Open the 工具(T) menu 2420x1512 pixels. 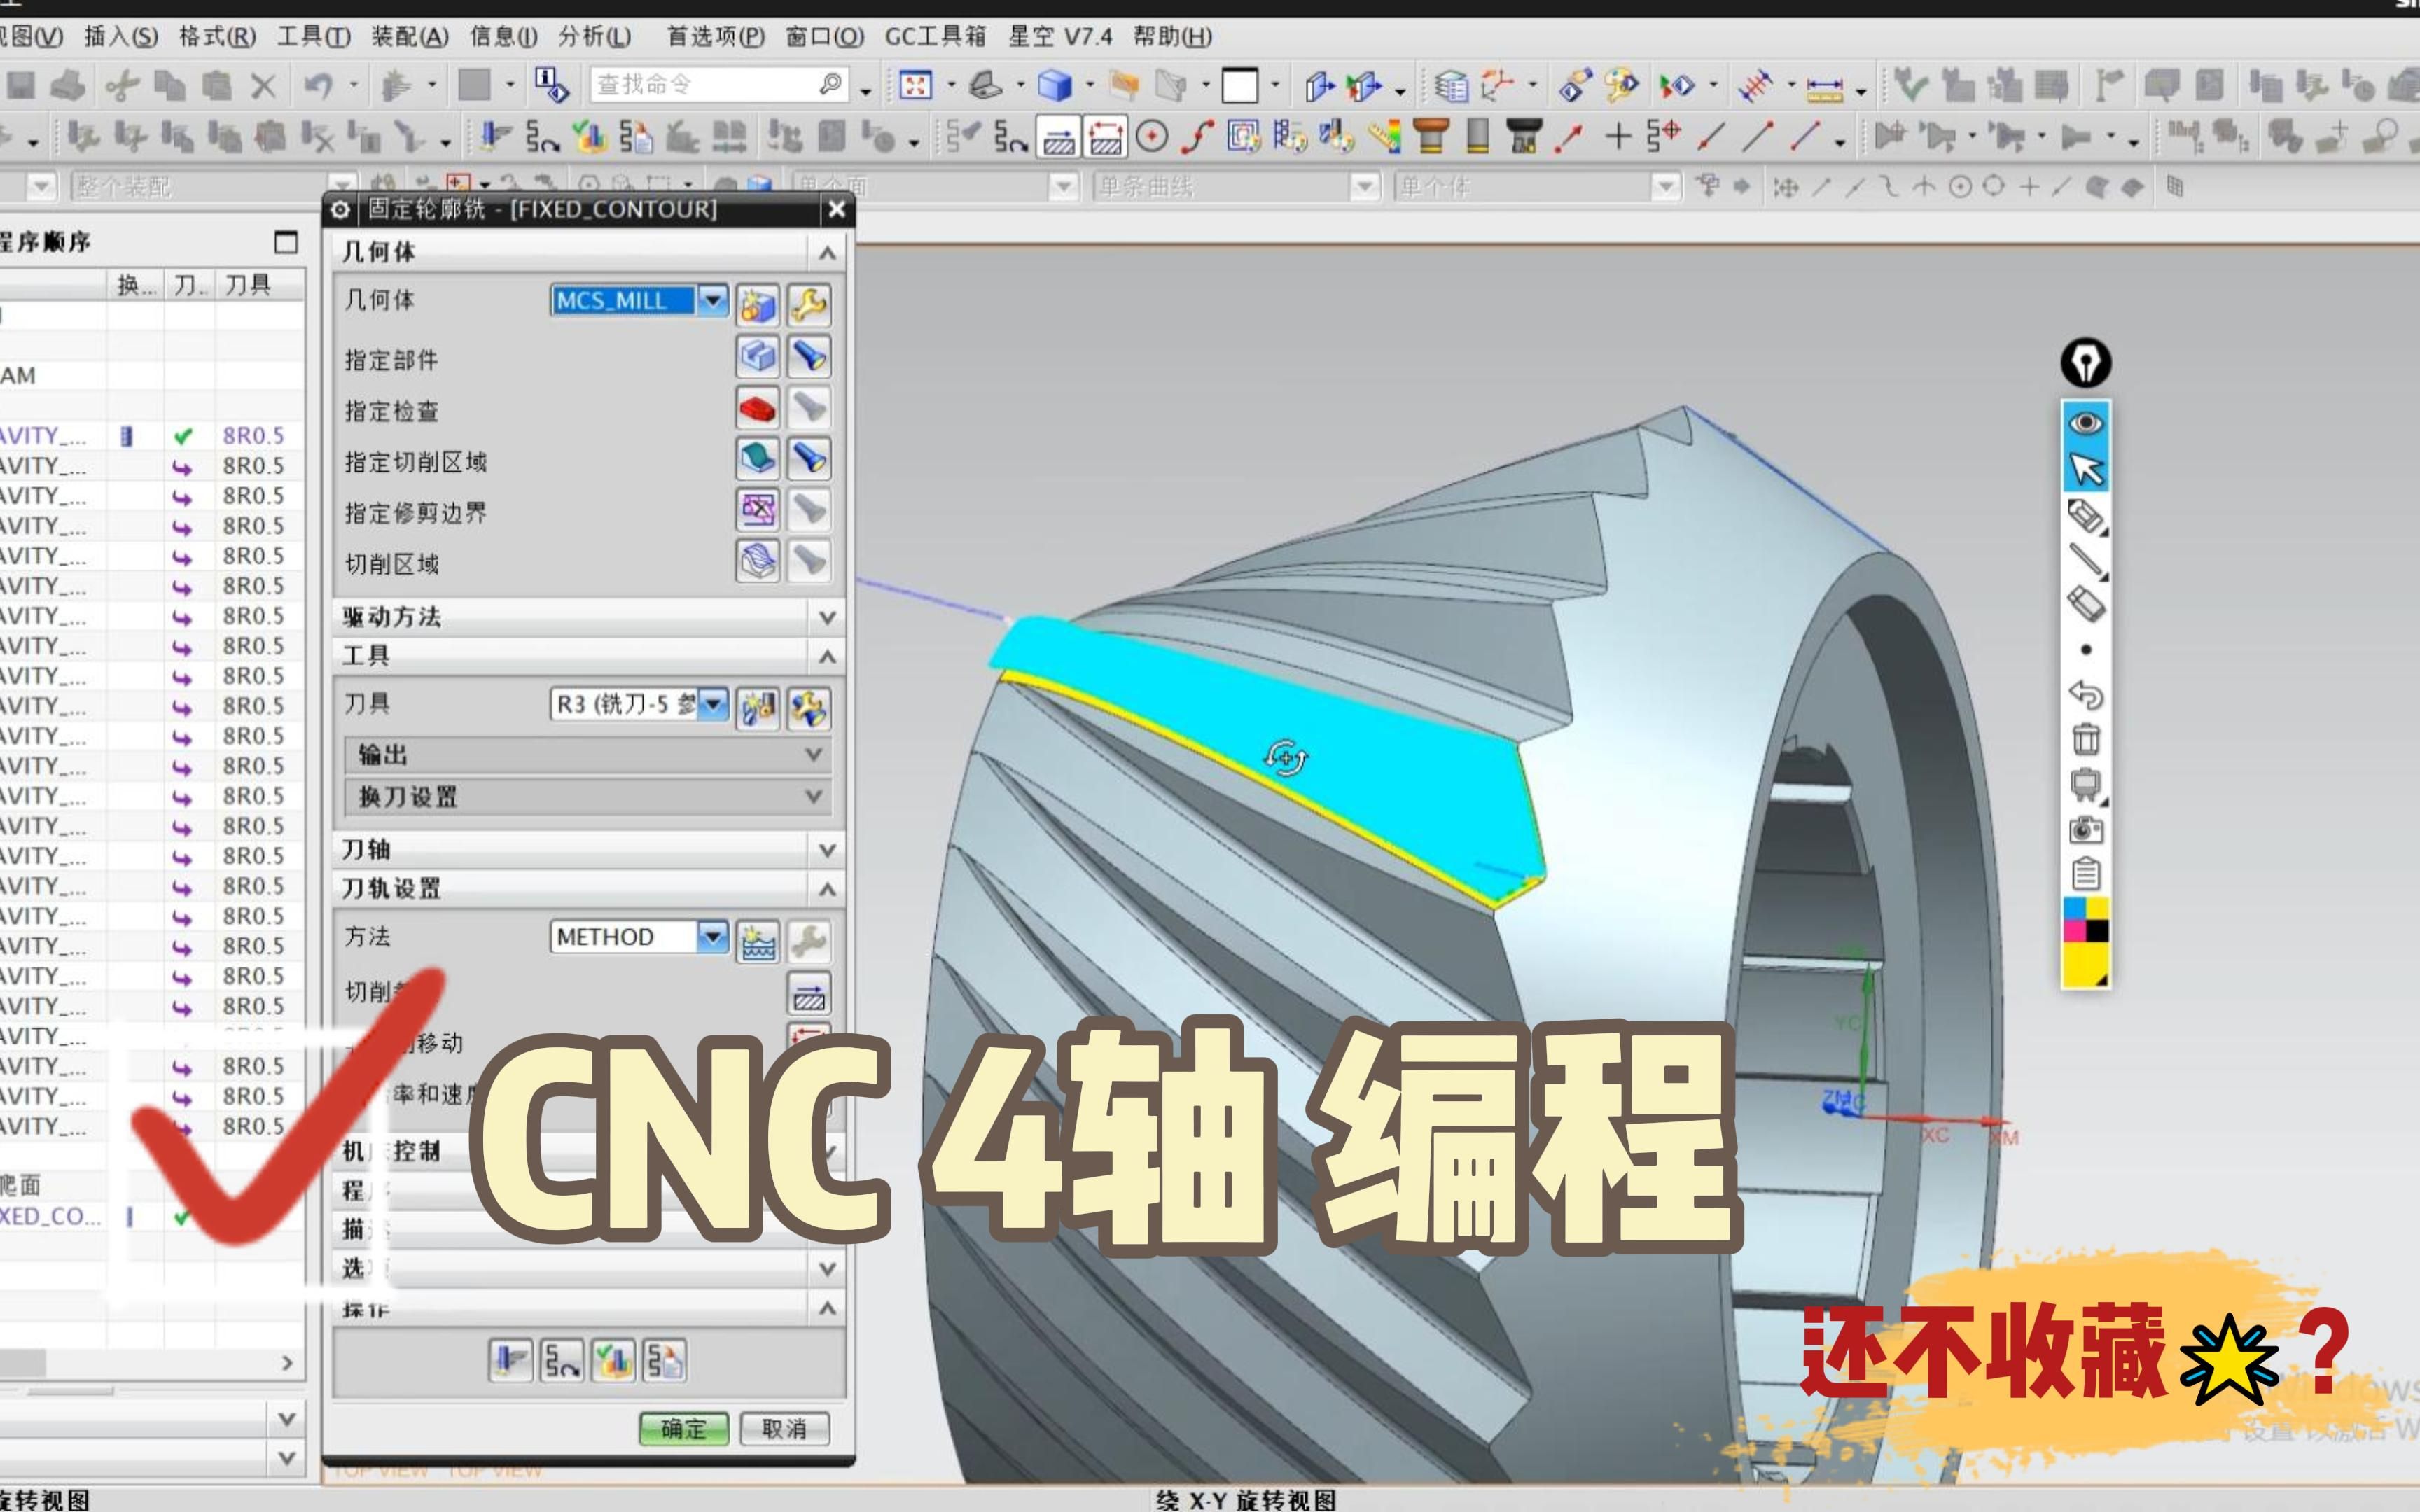click(314, 37)
